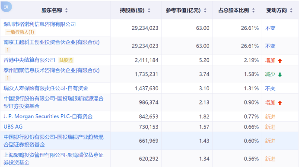299x167 pixels.
Task: Open 深圳市格诺利信息咨询有限公司 shareholder link
Action: [40, 24]
